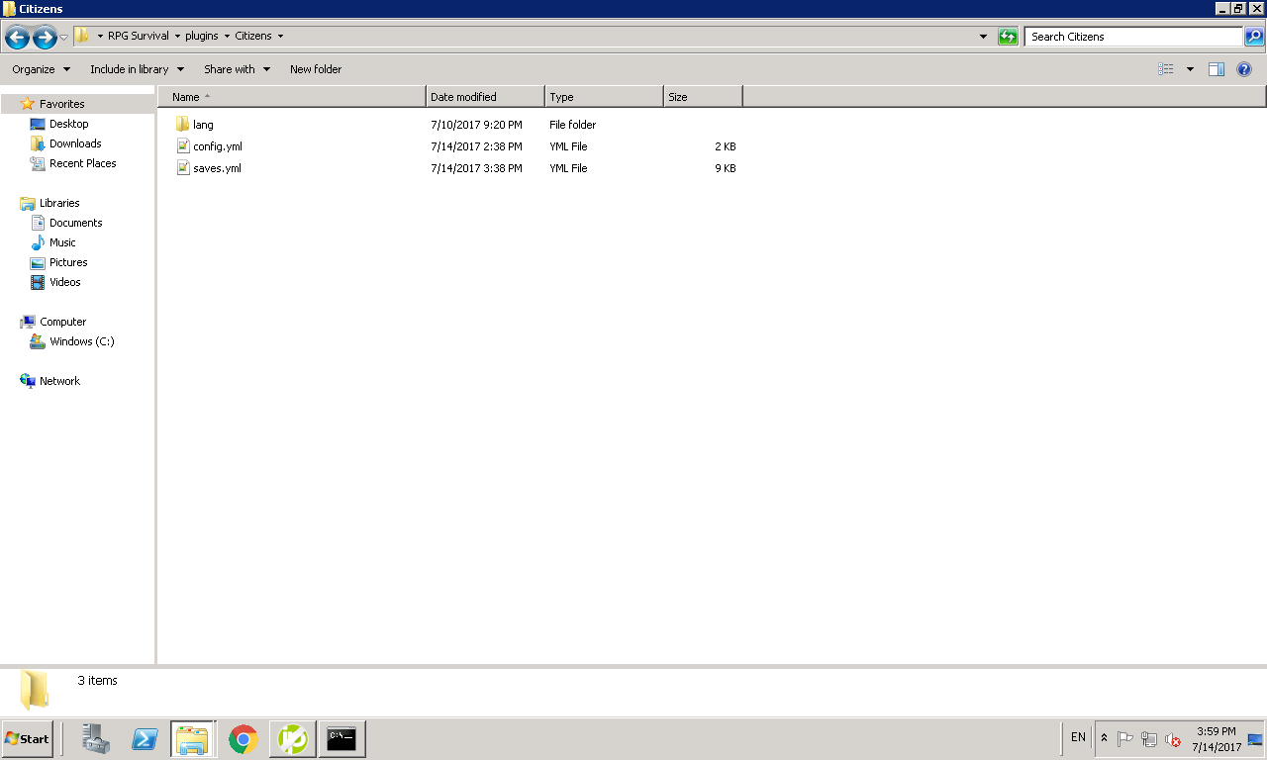Viewport: 1267px width, 760px height.
Task: Open Action Center flag icon
Action: click(x=1125, y=739)
